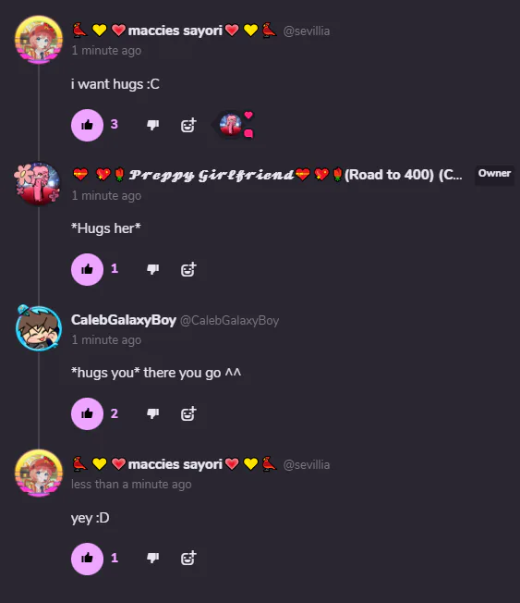The image size is (520, 603).
Task: Open @sevillia handle on first comment
Action: [307, 31]
